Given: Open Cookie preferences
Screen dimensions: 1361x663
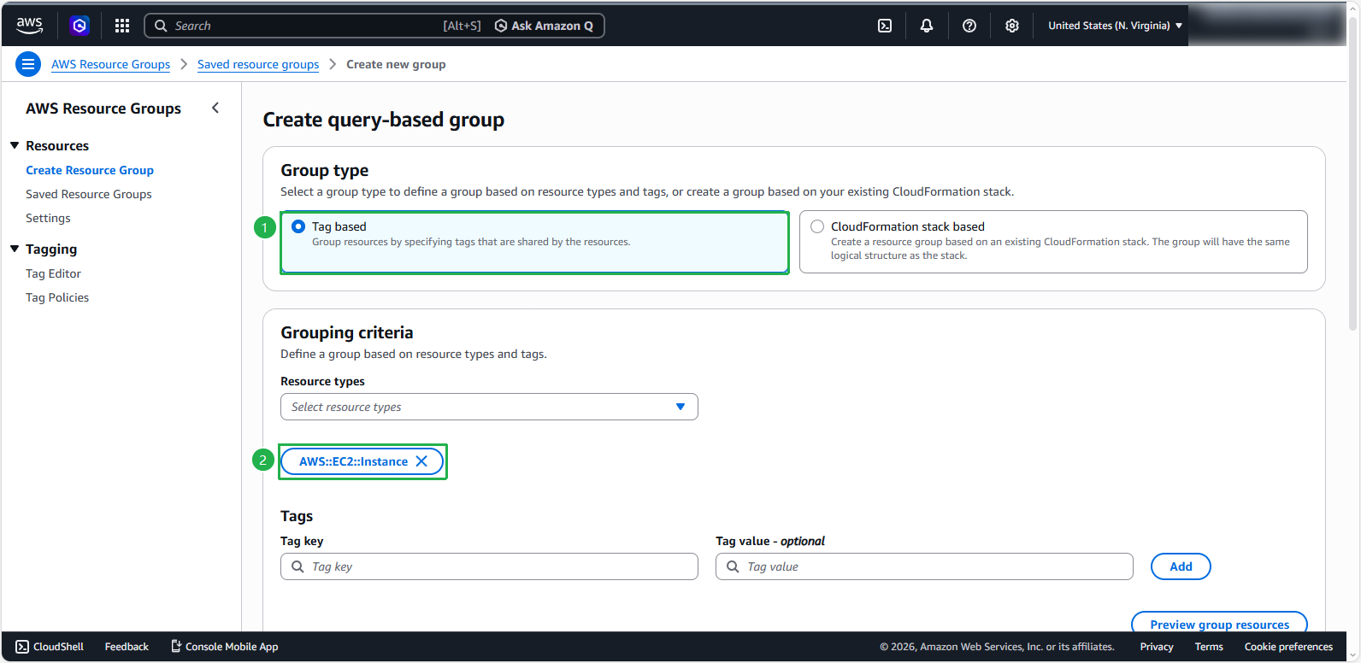Looking at the screenshot, I should 1288,647.
